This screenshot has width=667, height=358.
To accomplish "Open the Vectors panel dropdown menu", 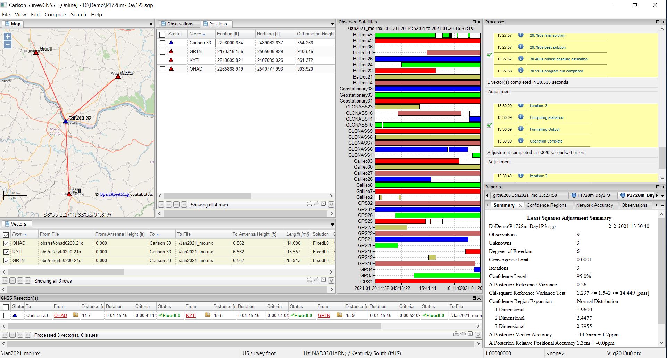I will tap(332, 224).
